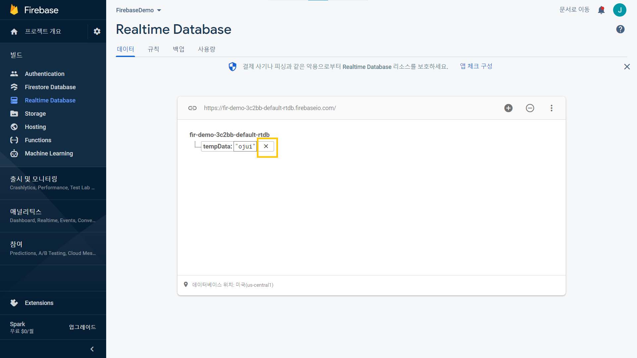637x358 pixels.
Task: Dismiss the App Check banner
Action: [627, 67]
